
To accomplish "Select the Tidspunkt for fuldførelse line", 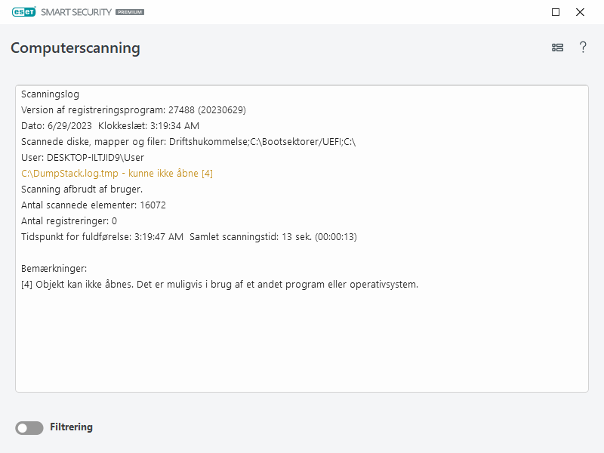I will [x=189, y=237].
